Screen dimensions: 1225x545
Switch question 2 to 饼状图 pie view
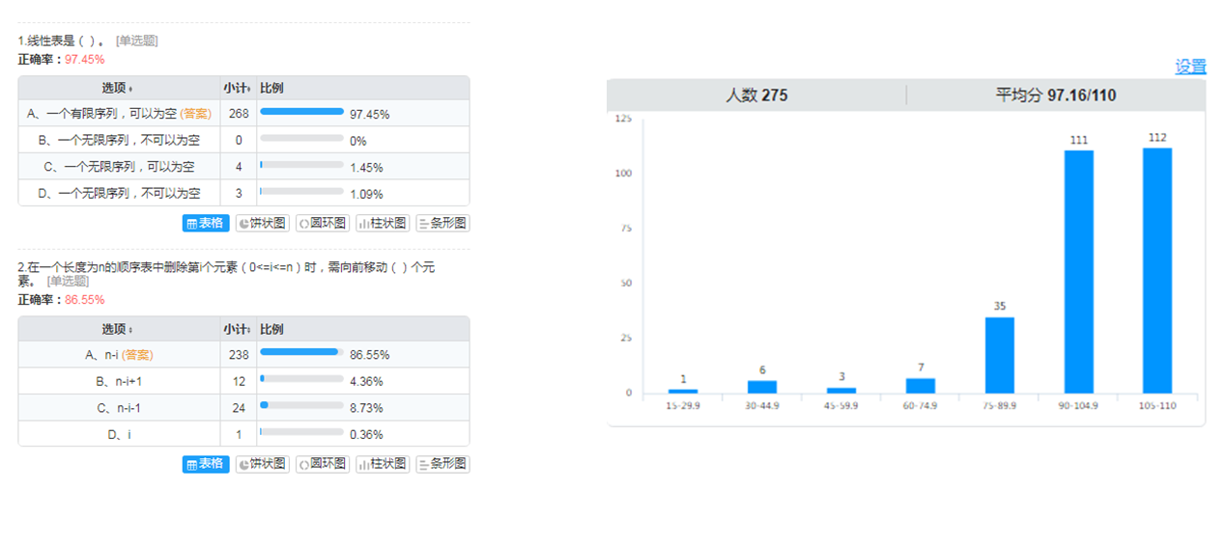click(262, 464)
